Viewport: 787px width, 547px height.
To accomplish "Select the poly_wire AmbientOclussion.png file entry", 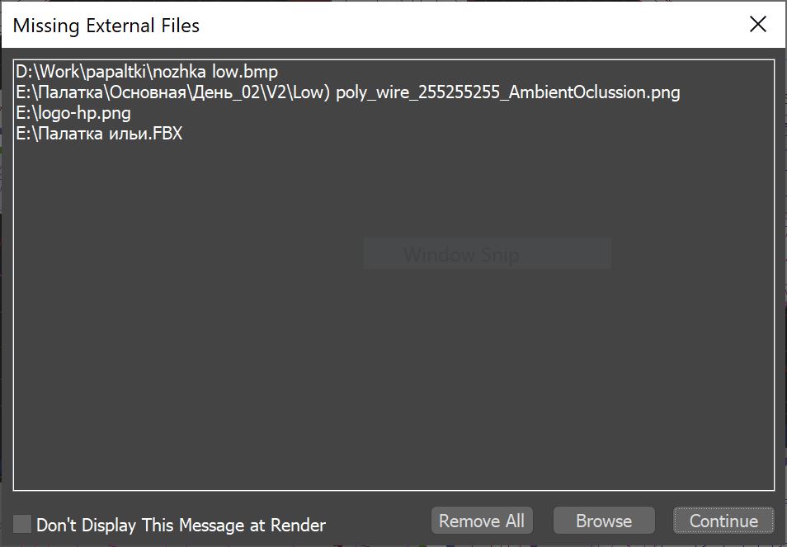I will (x=348, y=92).
